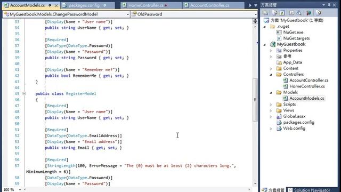Click the Properties icon in Solution Explorer toolbar

pyautogui.click(x=265, y=13)
